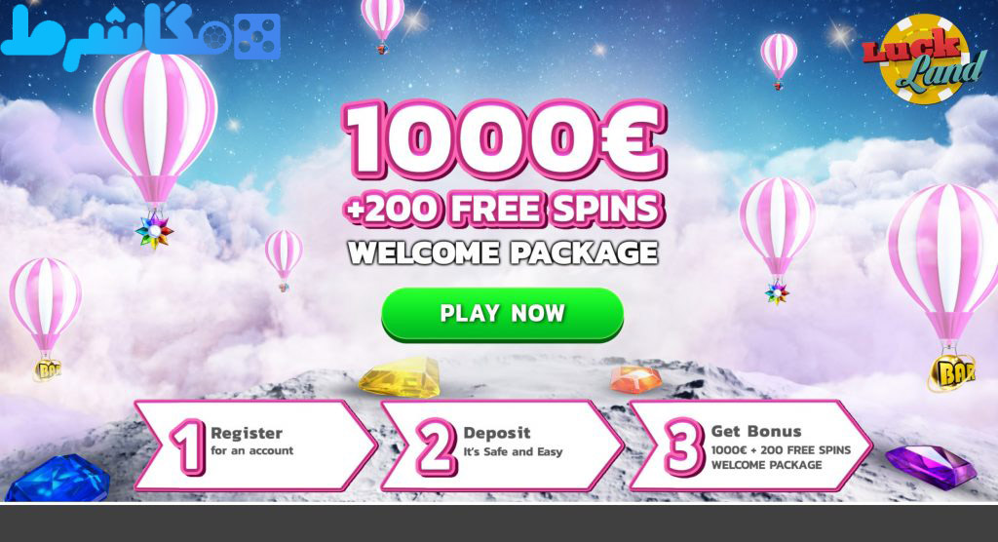998x542 pixels.
Task: Click the green PLAY NOW button
Action: click(502, 313)
